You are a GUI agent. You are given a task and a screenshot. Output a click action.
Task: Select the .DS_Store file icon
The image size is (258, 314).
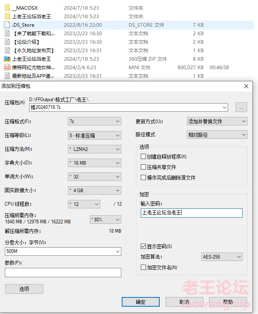(x=7, y=25)
